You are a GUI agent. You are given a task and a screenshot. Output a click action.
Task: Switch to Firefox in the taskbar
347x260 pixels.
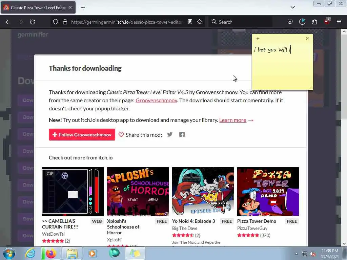tap(51, 253)
